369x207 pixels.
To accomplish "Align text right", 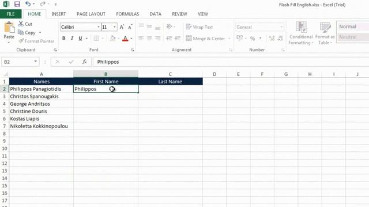I will (x=157, y=39).
